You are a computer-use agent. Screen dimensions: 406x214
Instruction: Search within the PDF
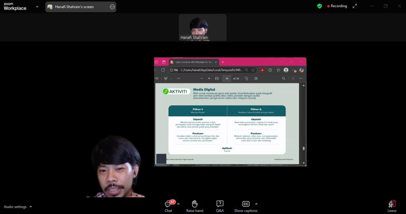pyautogui.click(x=283, y=78)
